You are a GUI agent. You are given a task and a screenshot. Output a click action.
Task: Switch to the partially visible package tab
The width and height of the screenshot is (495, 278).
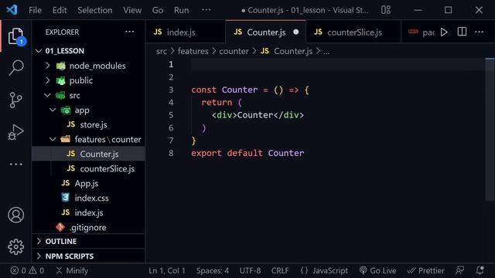[x=421, y=32]
